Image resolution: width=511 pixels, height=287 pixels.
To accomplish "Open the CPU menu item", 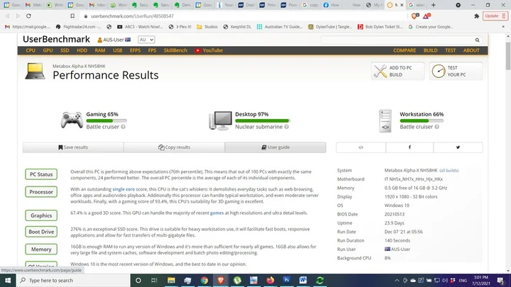I will click(31, 50).
